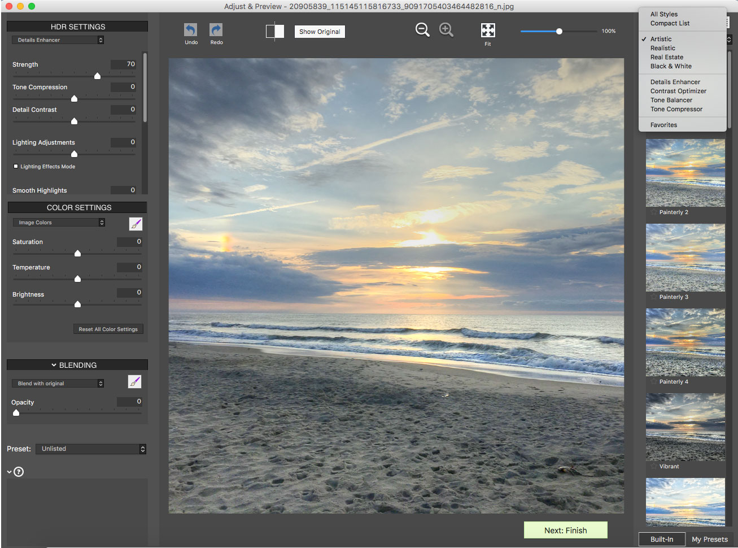Open the blending brush tool

pyautogui.click(x=134, y=382)
